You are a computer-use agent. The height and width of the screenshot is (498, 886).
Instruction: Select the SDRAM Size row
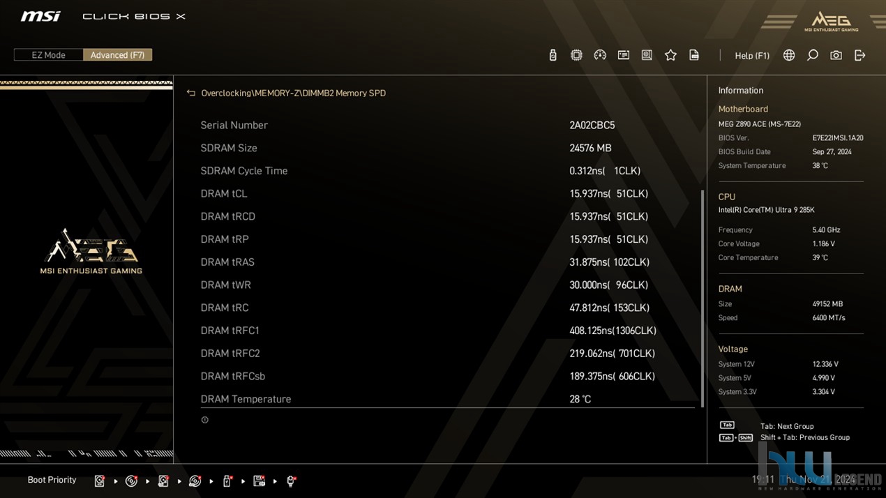(447, 148)
